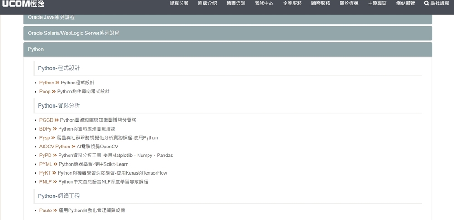Expand the Oracle Java系列課程 panel

(227, 19)
